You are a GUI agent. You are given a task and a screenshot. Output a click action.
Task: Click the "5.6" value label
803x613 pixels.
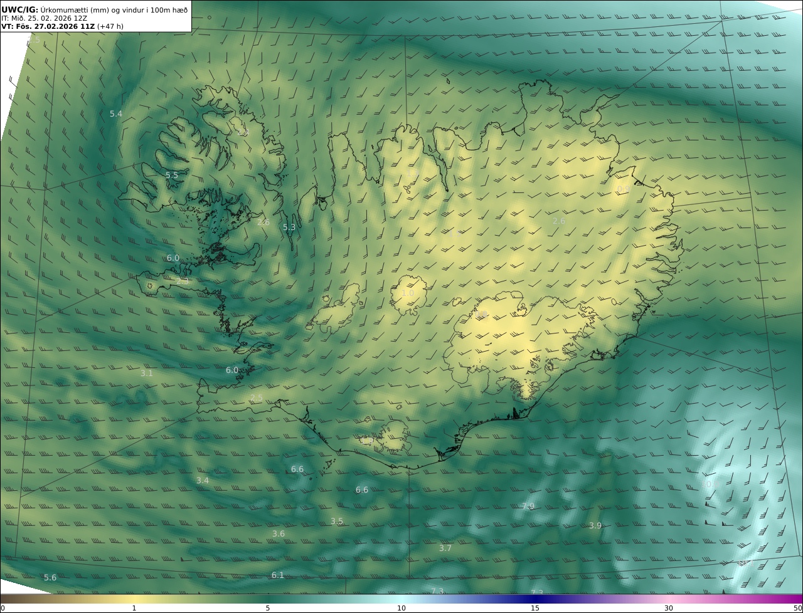50,578
